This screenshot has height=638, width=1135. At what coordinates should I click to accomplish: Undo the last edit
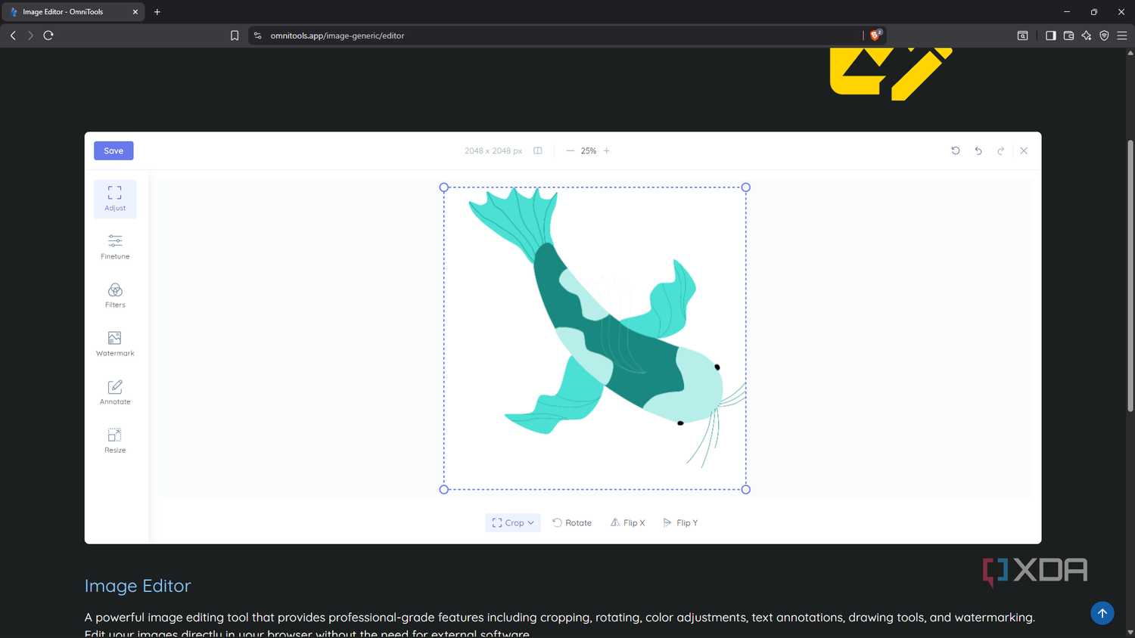point(978,150)
